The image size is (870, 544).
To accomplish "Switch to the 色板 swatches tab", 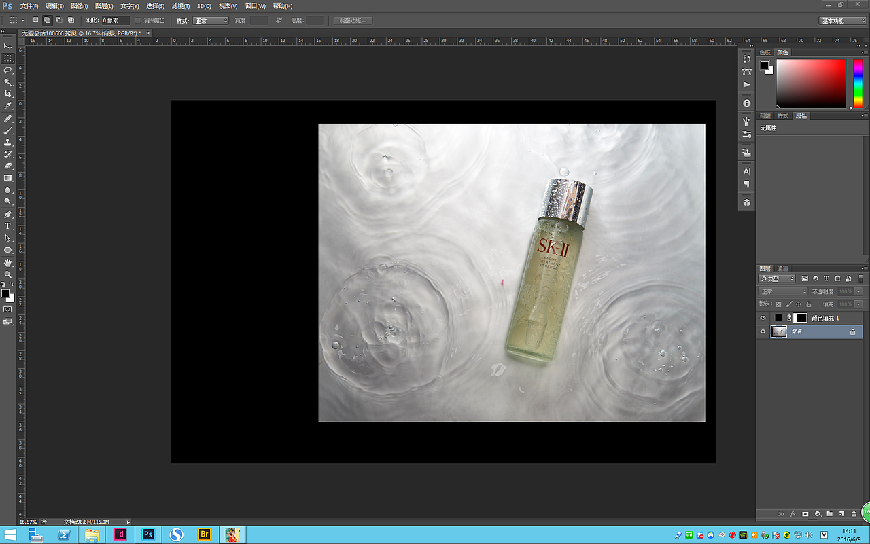I will [765, 53].
